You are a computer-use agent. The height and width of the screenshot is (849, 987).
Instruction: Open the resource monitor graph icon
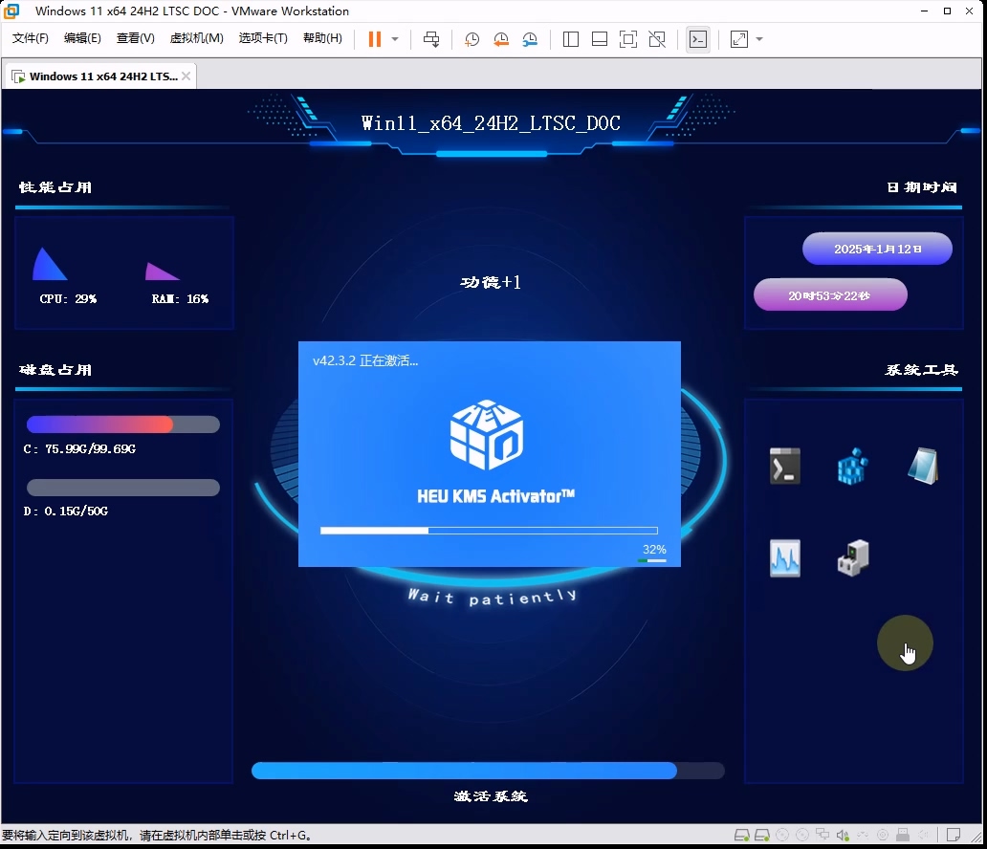pyautogui.click(x=785, y=558)
